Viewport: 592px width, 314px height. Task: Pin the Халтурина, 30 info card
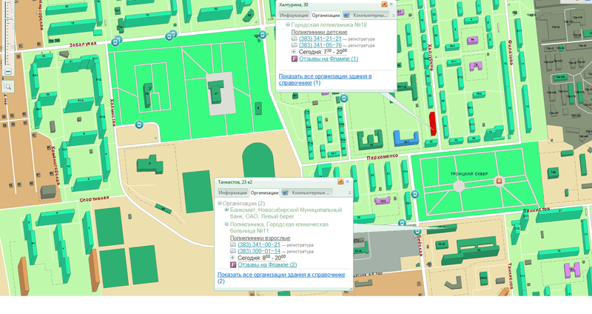(384, 4)
